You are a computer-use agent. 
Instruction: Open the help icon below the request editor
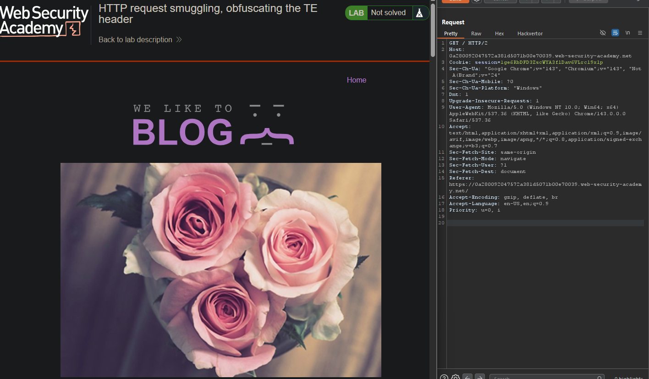[444, 378]
